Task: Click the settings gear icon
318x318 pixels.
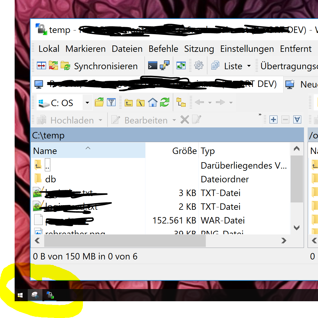Action: (198, 66)
